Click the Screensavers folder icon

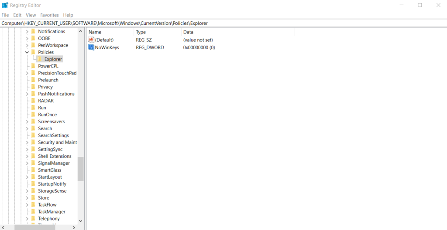point(33,122)
